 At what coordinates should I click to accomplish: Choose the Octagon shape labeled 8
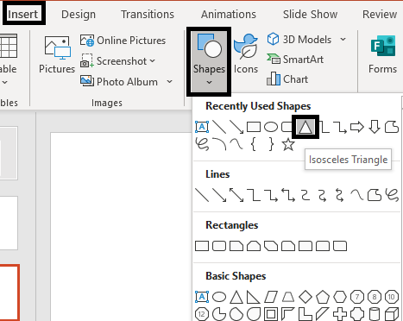tap(375, 297)
